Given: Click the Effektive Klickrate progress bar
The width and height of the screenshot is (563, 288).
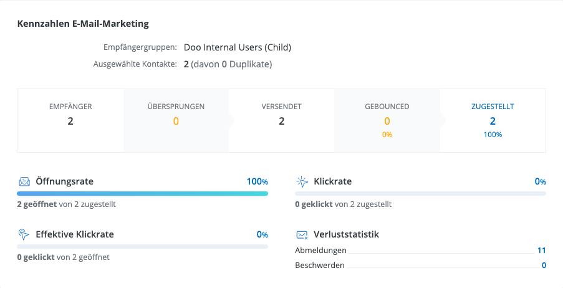Looking at the screenshot, I should coord(142,246).
